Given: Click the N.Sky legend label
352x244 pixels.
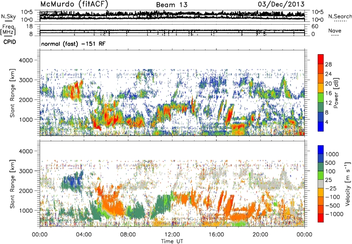Looking at the screenshot, I should 8,16.
